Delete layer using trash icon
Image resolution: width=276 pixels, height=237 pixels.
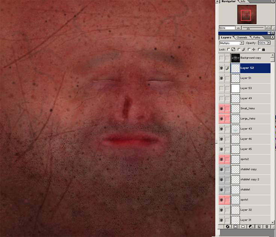267,227
